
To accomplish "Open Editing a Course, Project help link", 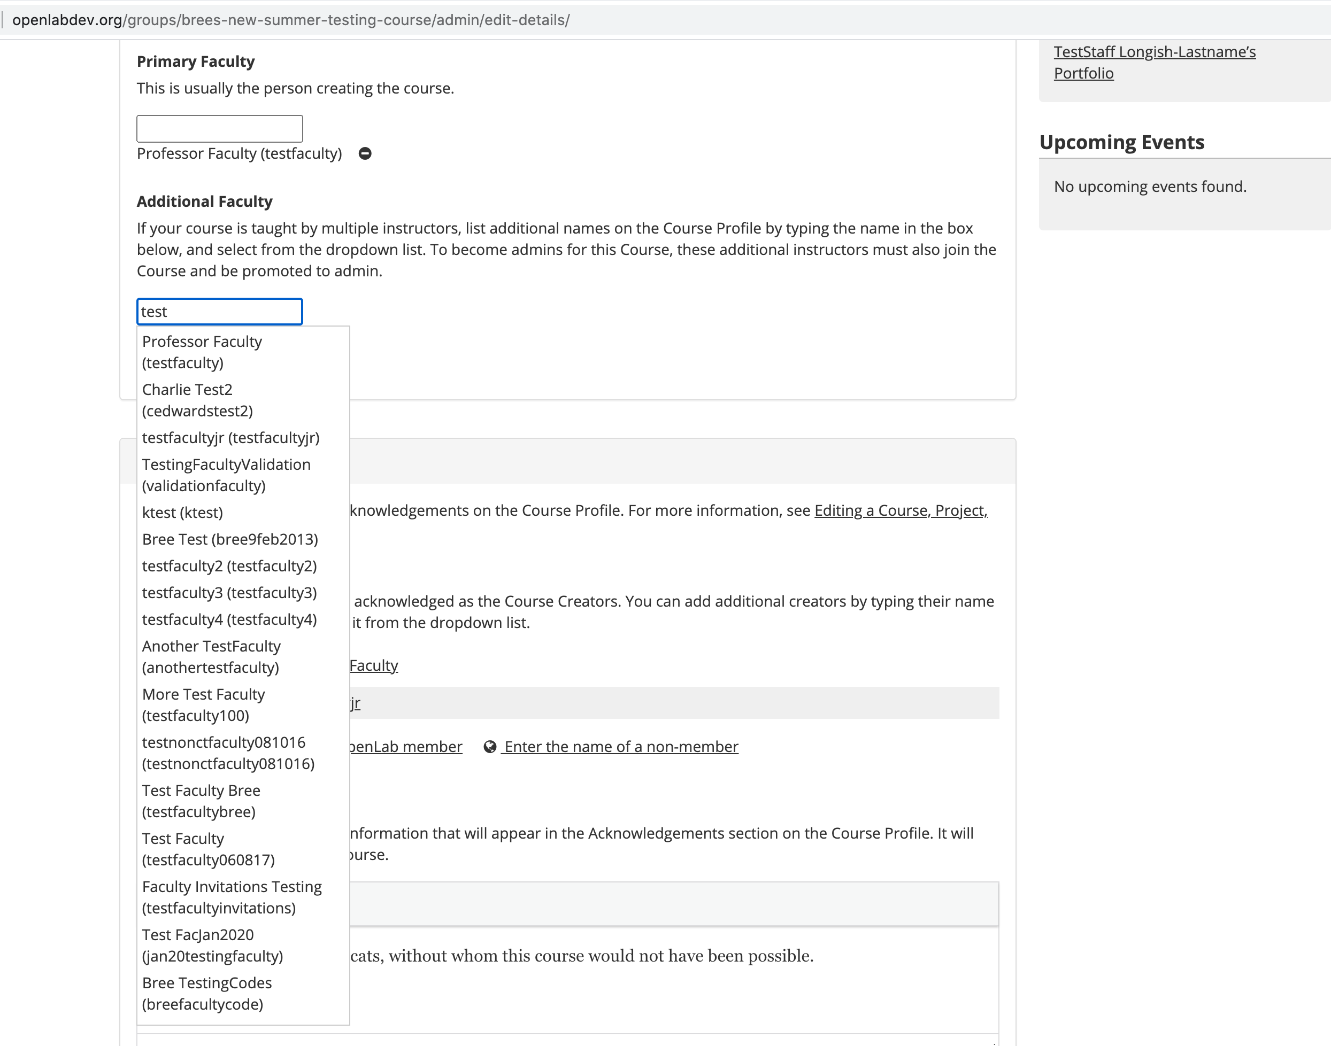I will point(900,511).
